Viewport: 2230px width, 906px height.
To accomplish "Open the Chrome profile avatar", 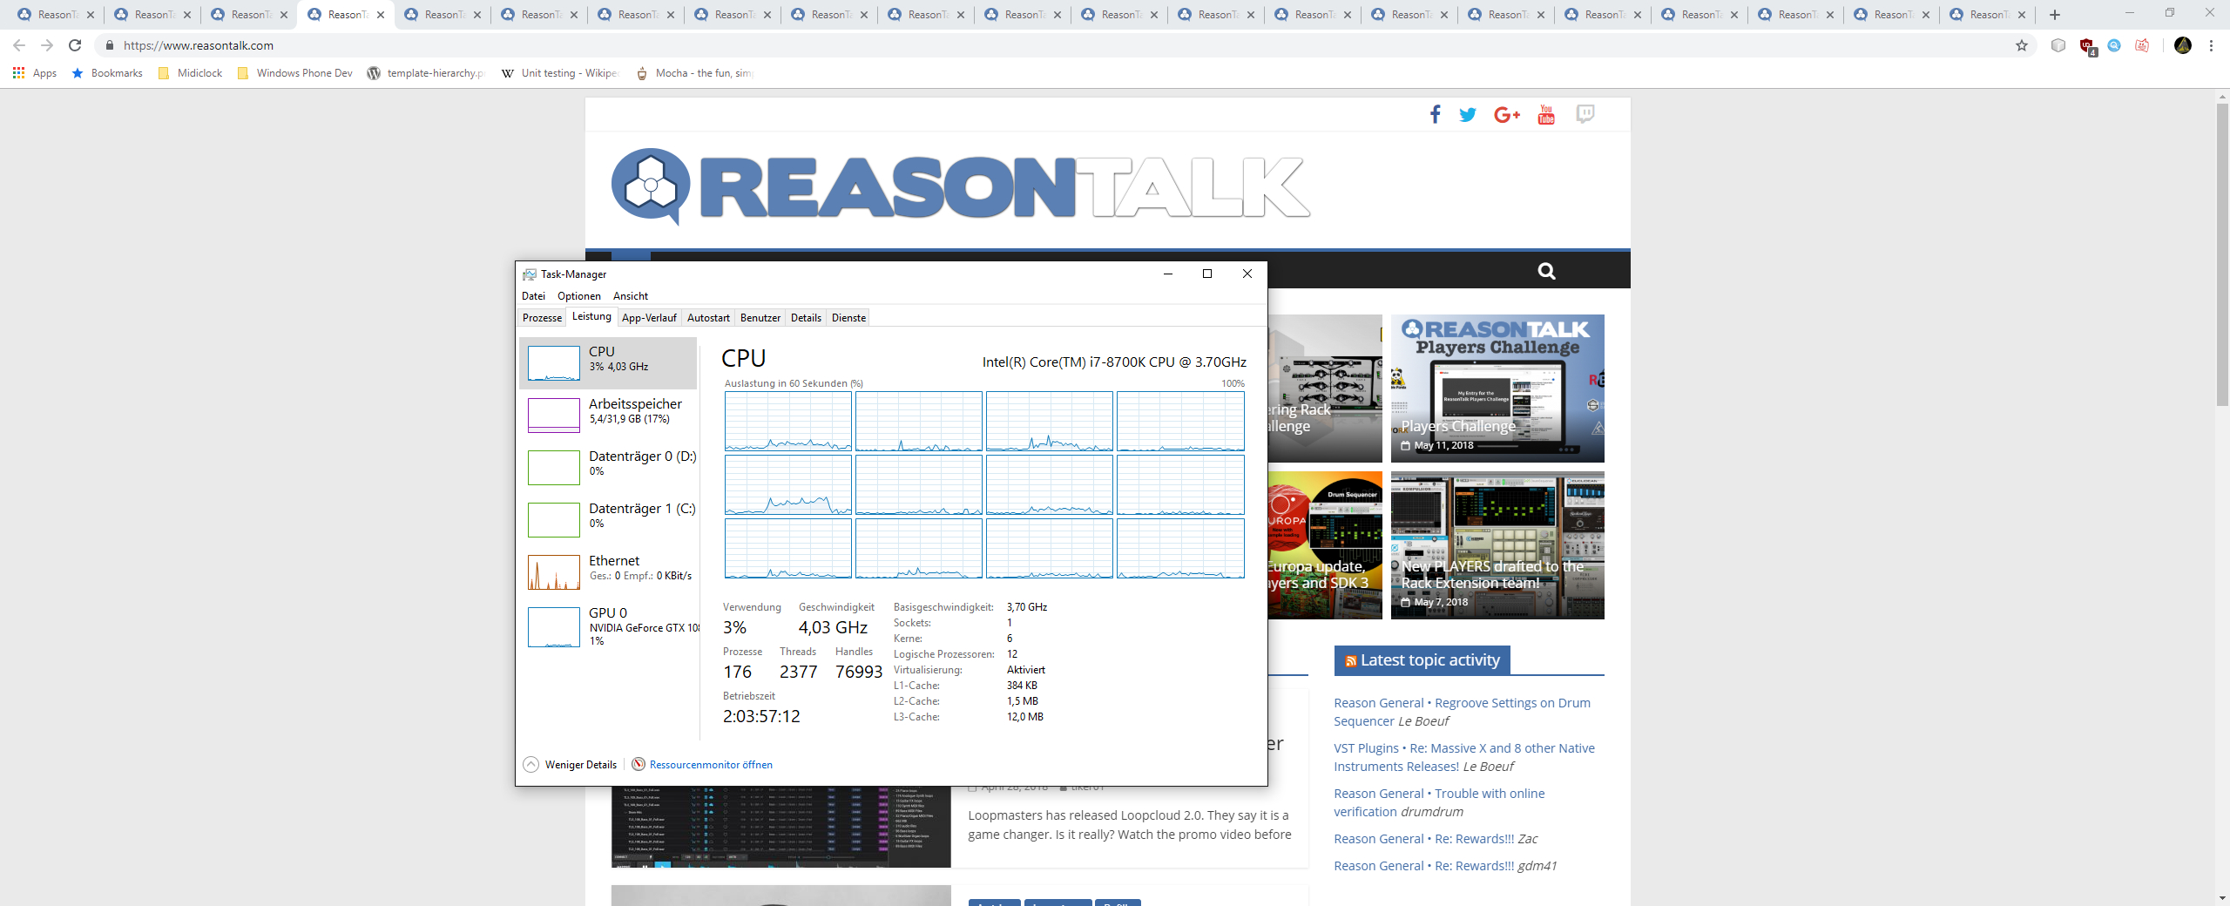I will click(2183, 45).
